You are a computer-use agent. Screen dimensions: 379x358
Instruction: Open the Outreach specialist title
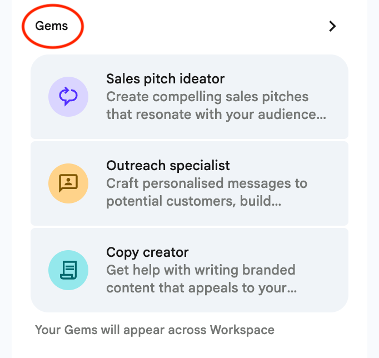point(168,166)
